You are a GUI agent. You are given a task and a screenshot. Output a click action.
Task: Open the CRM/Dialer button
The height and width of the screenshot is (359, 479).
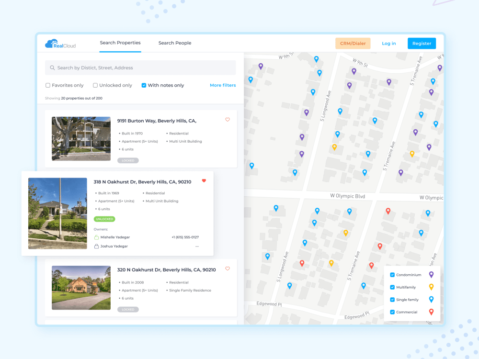click(353, 44)
